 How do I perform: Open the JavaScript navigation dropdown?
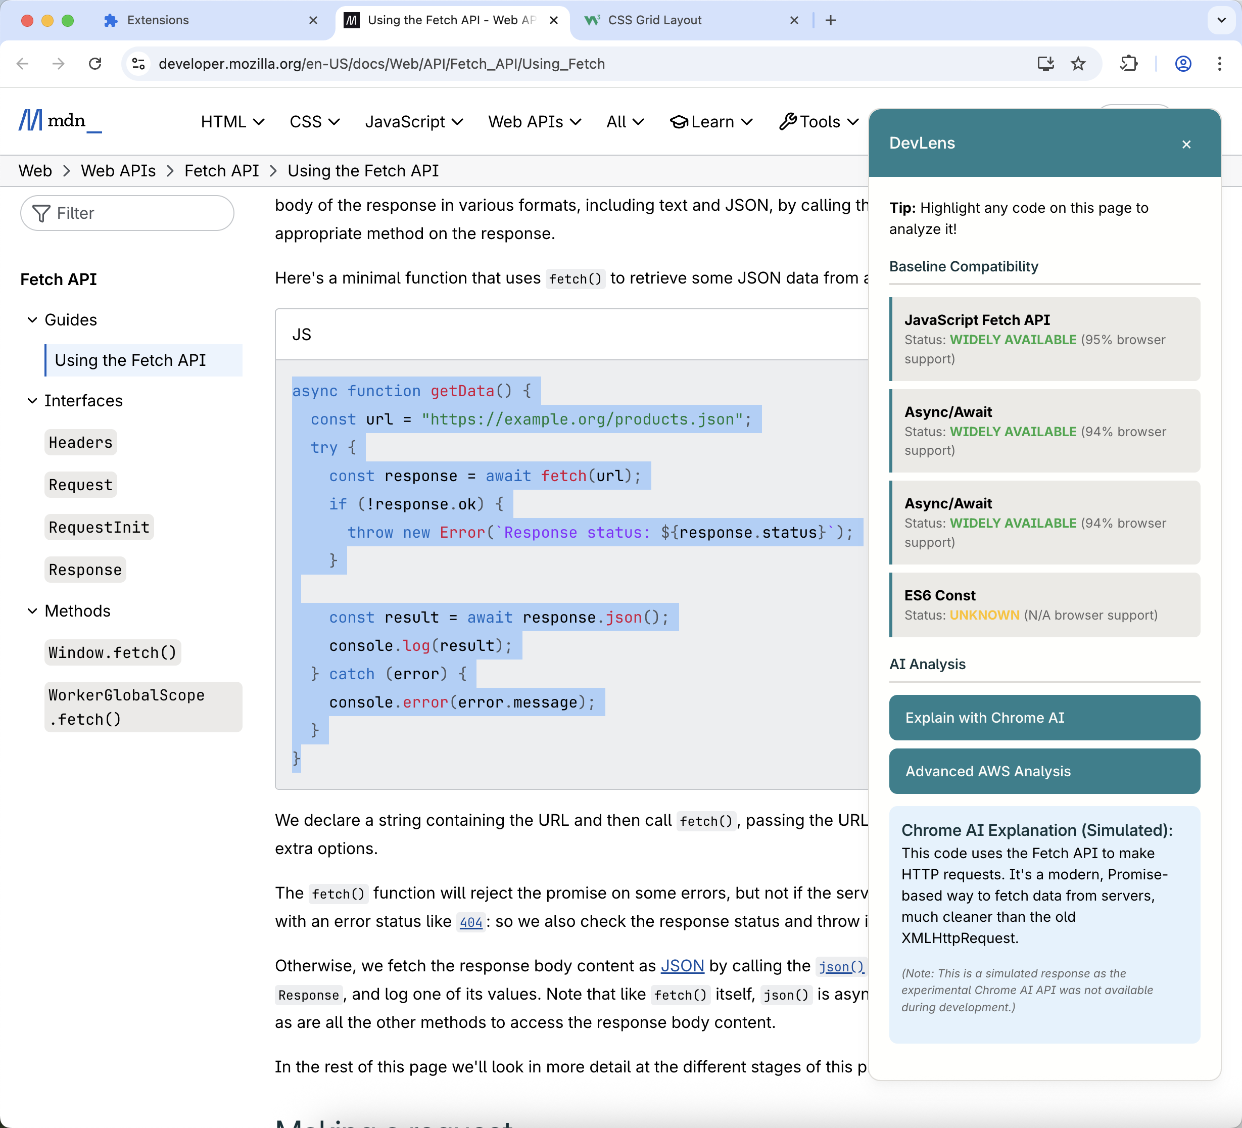click(x=413, y=122)
